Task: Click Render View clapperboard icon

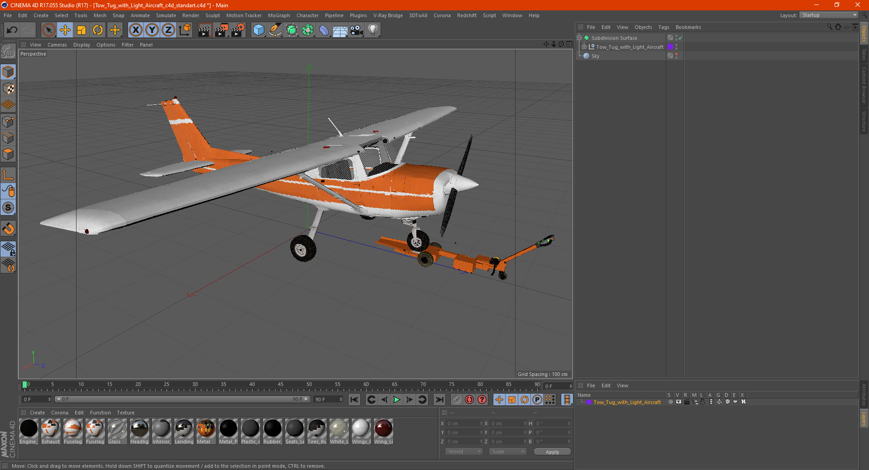Action: click(205, 30)
